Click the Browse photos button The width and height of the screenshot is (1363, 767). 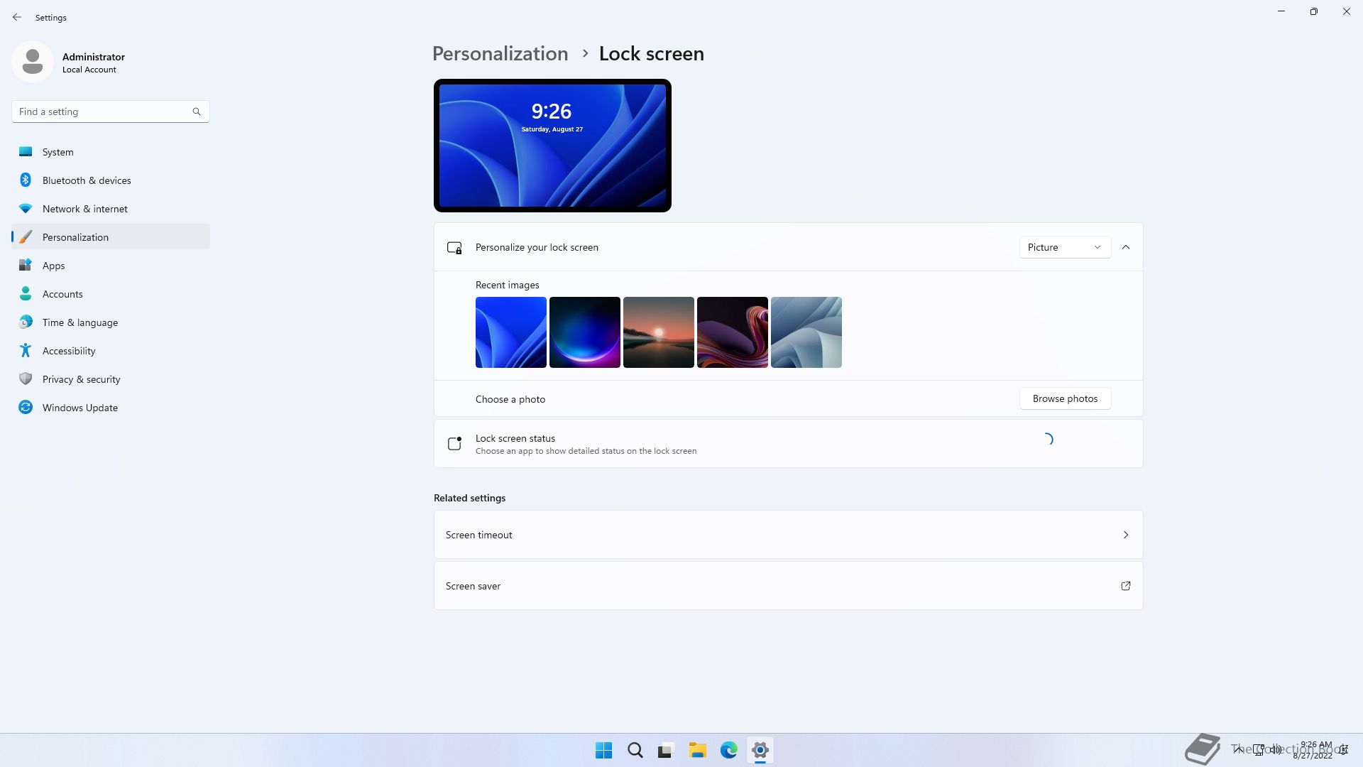pyautogui.click(x=1065, y=398)
